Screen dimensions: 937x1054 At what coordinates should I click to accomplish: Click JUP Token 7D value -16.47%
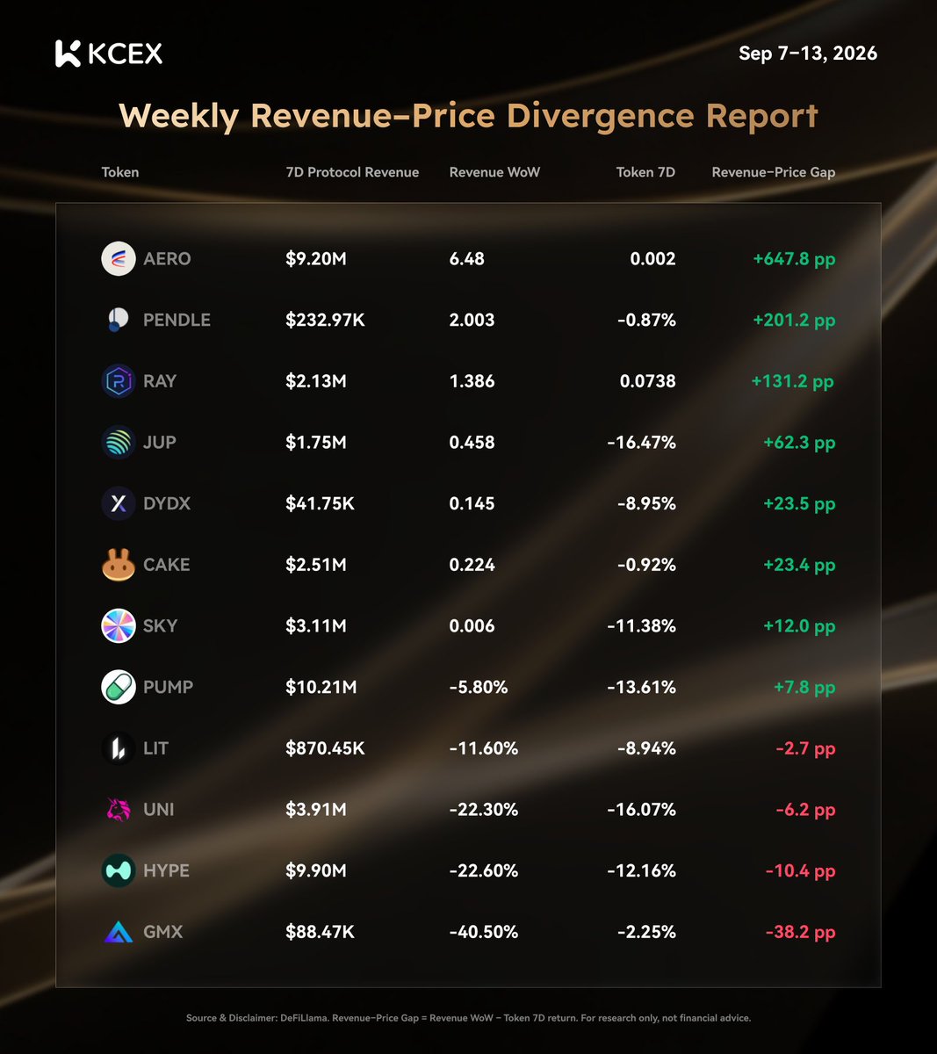(642, 442)
